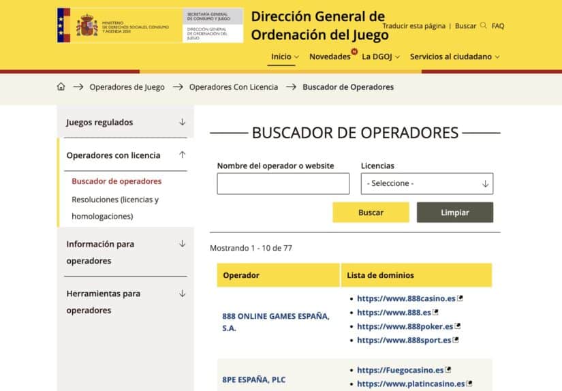Expand Información para operadores sidebar arrow
562x391 pixels.
point(182,244)
